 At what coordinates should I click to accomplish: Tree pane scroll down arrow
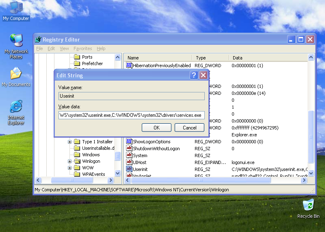[x=117, y=173]
